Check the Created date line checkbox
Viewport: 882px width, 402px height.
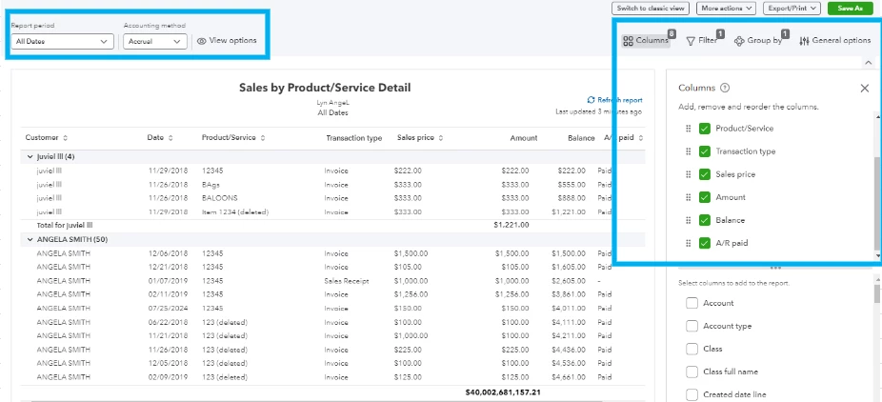click(x=692, y=394)
